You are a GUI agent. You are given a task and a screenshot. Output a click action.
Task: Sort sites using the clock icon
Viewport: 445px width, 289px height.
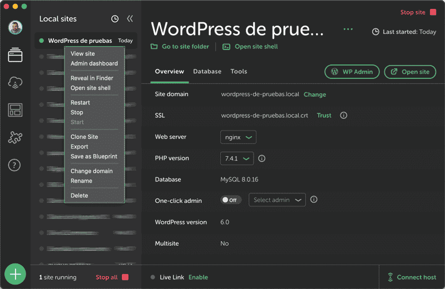point(115,19)
